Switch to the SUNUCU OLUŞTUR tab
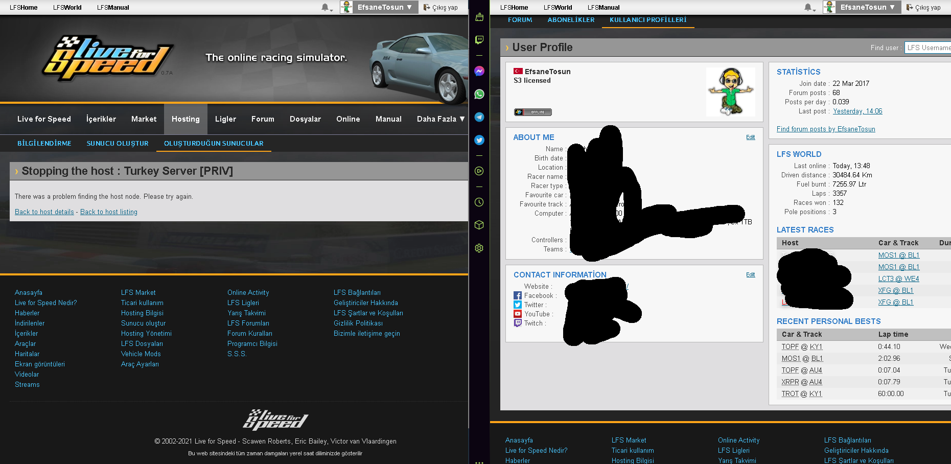 point(118,143)
